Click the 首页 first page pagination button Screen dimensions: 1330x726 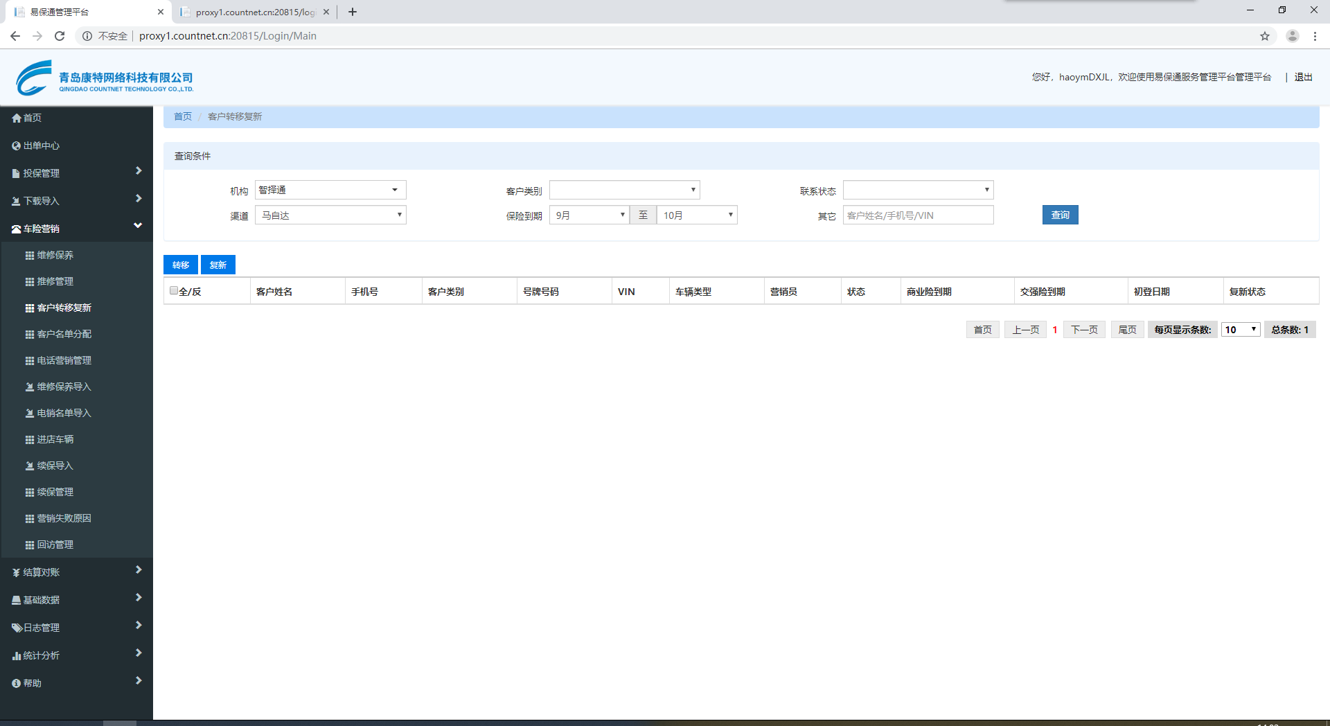(x=983, y=330)
